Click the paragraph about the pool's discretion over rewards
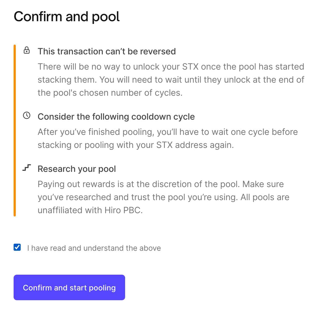The height and width of the screenshot is (316, 328). point(163,197)
